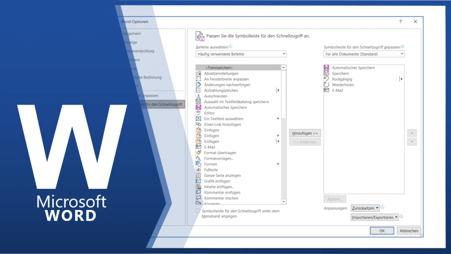451x254 pixels.
Task: Click info icon next to Zurücksetzen
Action: (383, 207)
